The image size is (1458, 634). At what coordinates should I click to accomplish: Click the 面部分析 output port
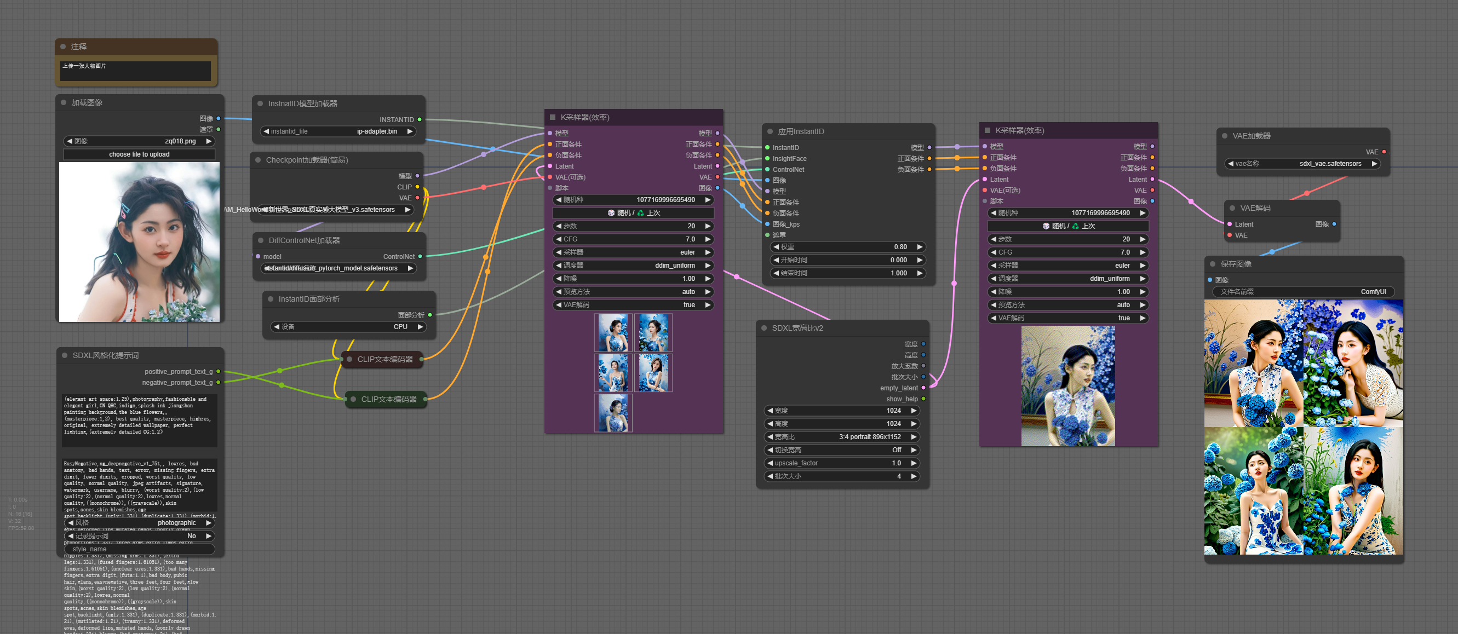[430, 315]
